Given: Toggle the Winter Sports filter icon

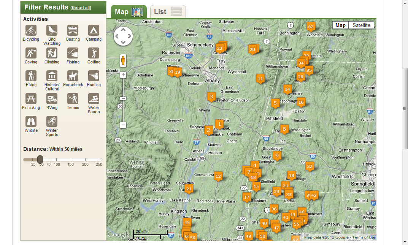Looking at the screenshot, I should pyautogui.click(x=52, y=122).
